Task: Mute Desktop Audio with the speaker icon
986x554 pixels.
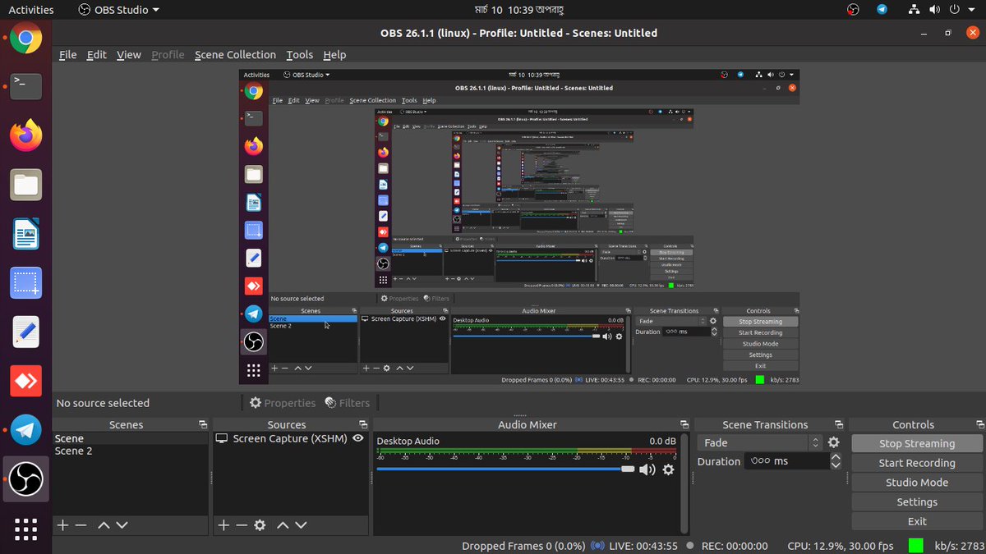Action: 647,469
